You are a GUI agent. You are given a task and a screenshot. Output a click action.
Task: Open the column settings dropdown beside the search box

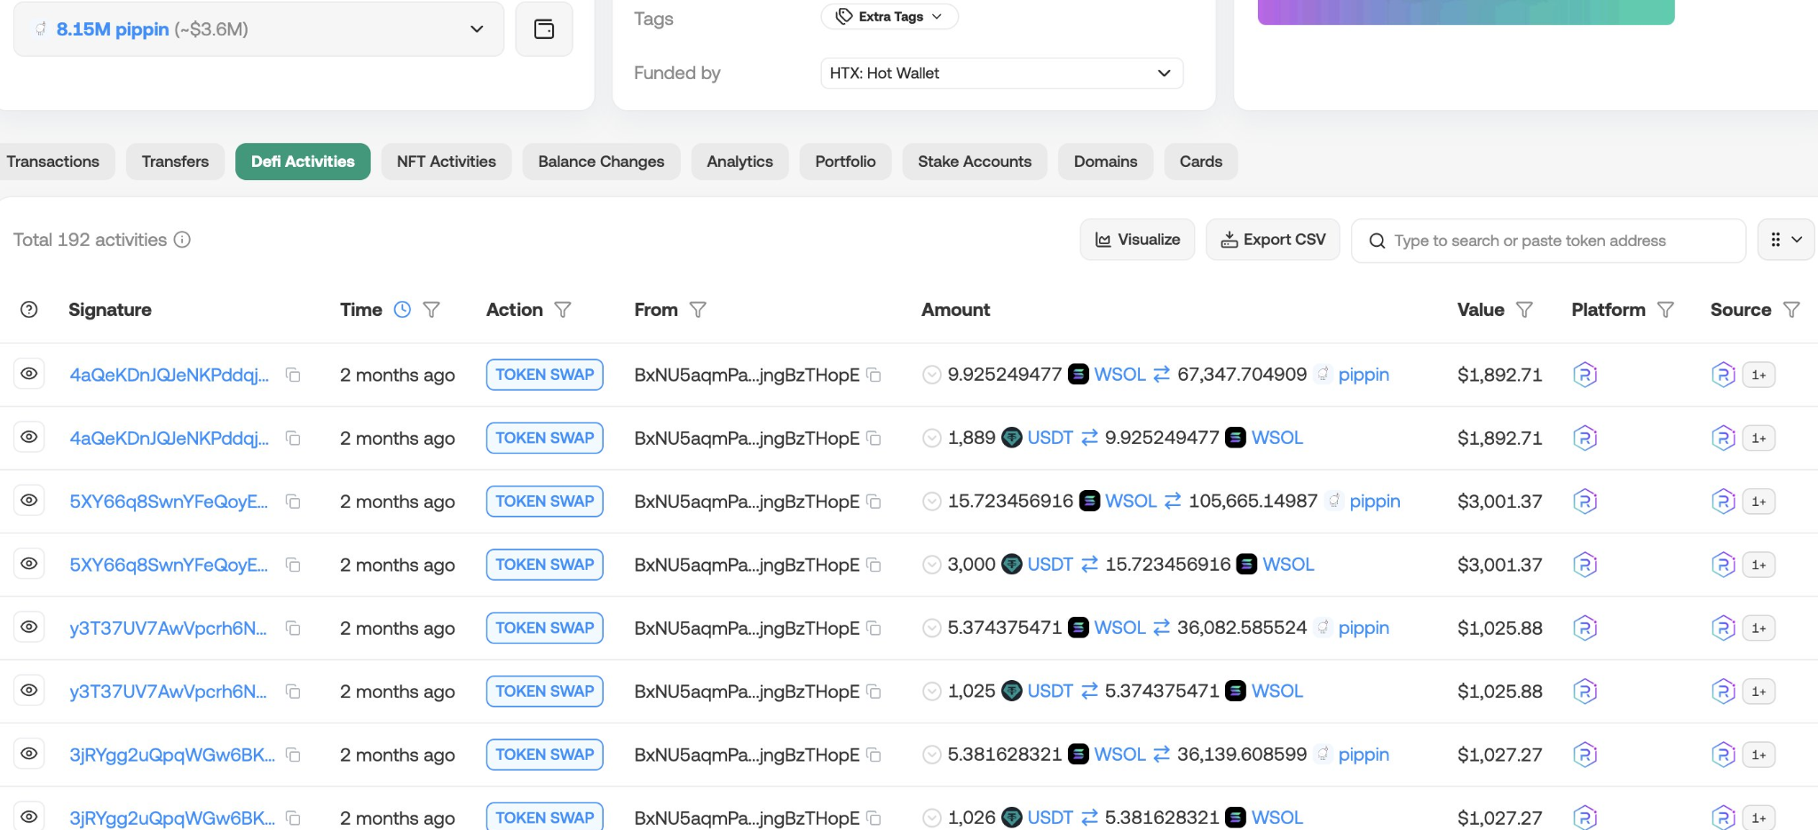click(x=1786, y=240)
